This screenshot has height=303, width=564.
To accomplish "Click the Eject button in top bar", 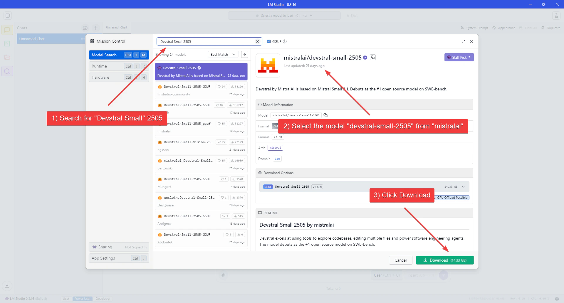I will (x=352, y=16).
